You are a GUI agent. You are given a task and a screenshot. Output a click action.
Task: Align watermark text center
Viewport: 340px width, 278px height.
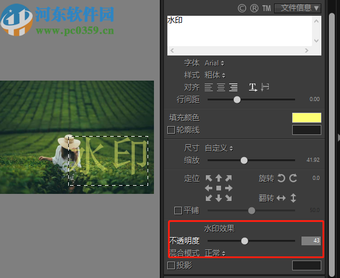[x=221, y=87]
